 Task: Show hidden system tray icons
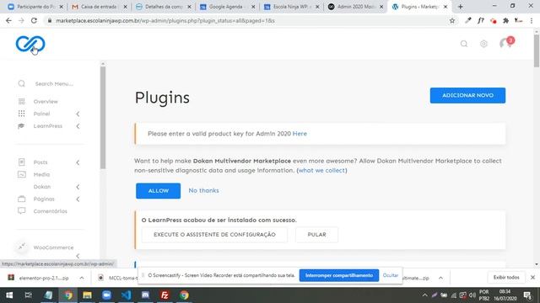pyautogui.click(x=424, y=295)
